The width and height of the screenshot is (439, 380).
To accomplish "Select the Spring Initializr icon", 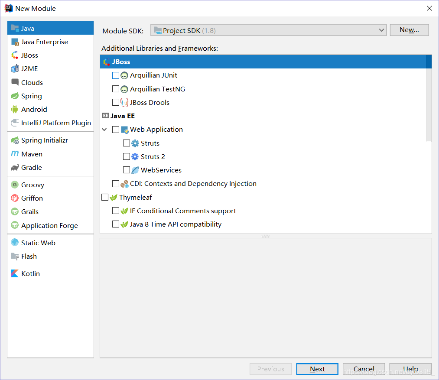I will [15, 140].
